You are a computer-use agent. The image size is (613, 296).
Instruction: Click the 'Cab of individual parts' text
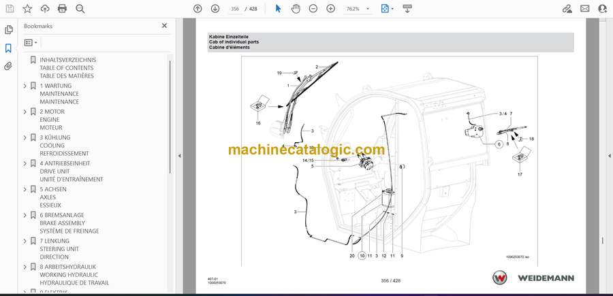click(234, 42)
